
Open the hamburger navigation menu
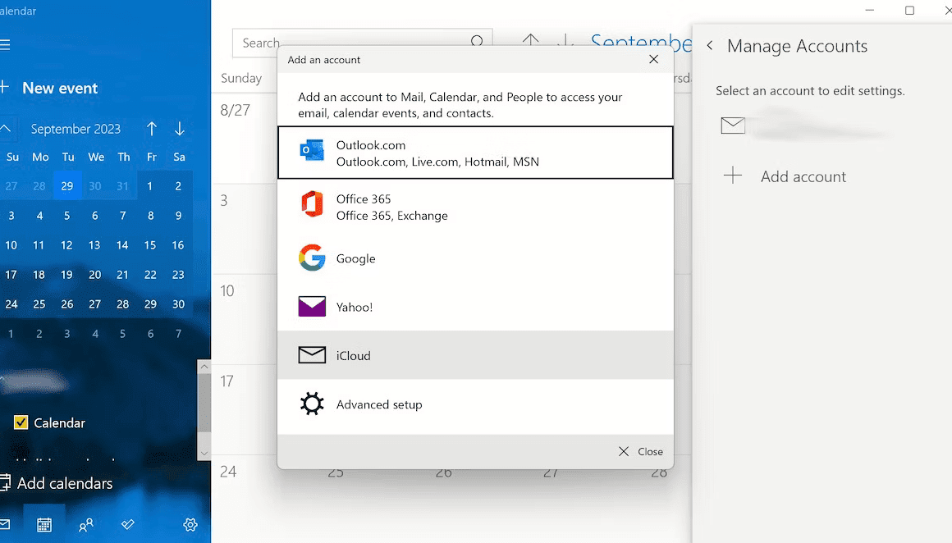point(6,45)
